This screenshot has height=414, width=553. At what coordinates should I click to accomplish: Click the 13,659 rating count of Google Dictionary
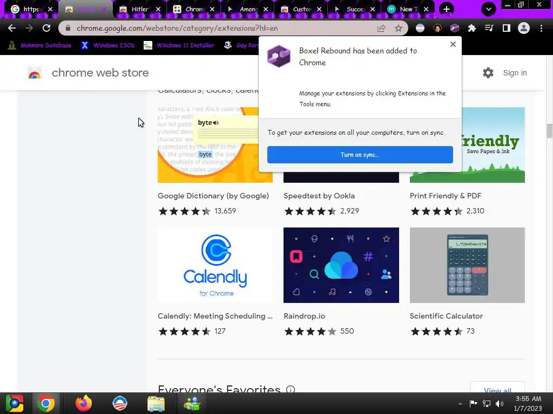coord(225,211)
